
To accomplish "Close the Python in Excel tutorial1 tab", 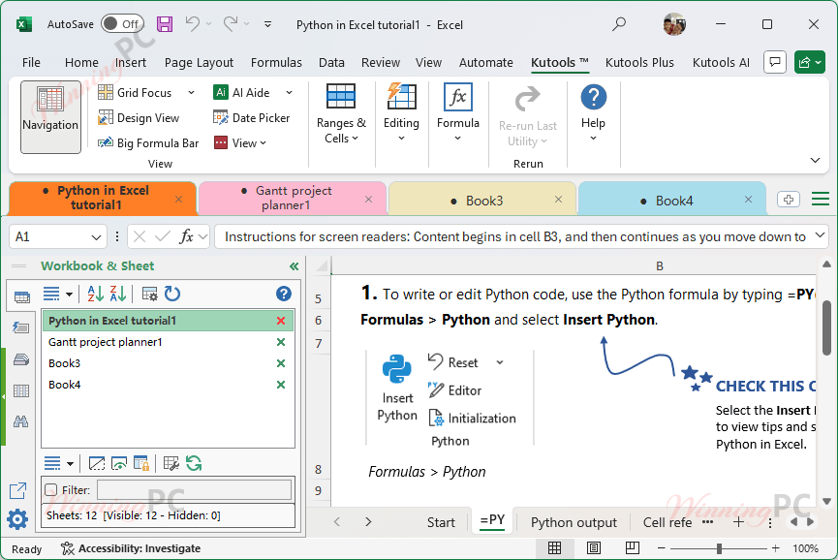I will [178, 200].
